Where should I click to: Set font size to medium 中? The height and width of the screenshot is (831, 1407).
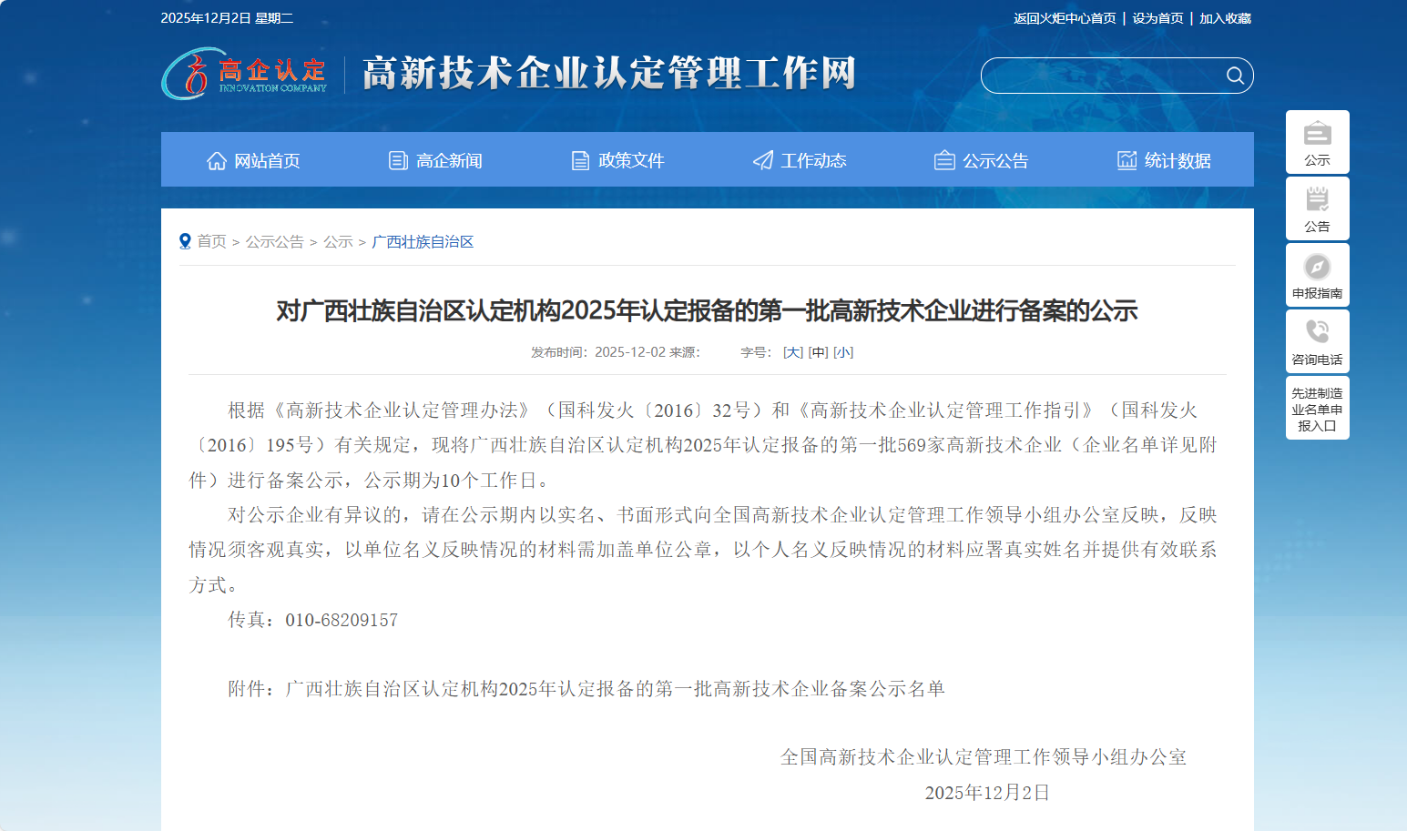point(818,352)
